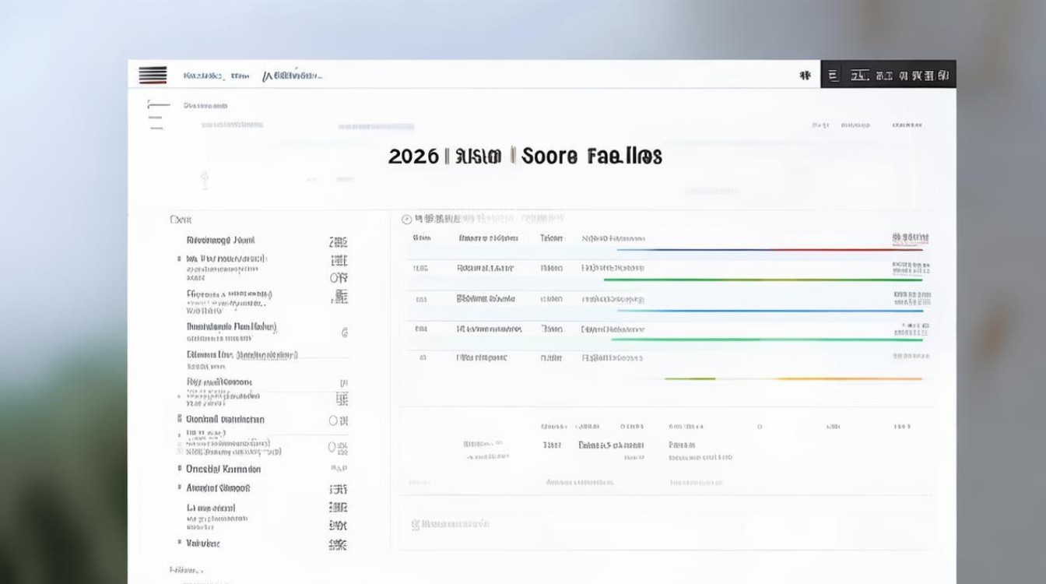Toggle the checkbox next to the bottom sidebar filter

[x=179, y=543]
